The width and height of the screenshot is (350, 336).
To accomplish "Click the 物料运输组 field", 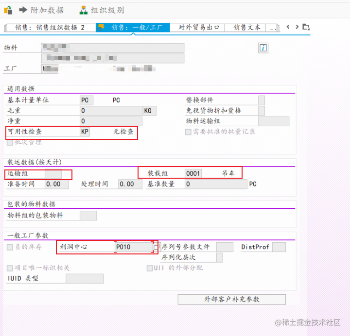I will 274,121.
